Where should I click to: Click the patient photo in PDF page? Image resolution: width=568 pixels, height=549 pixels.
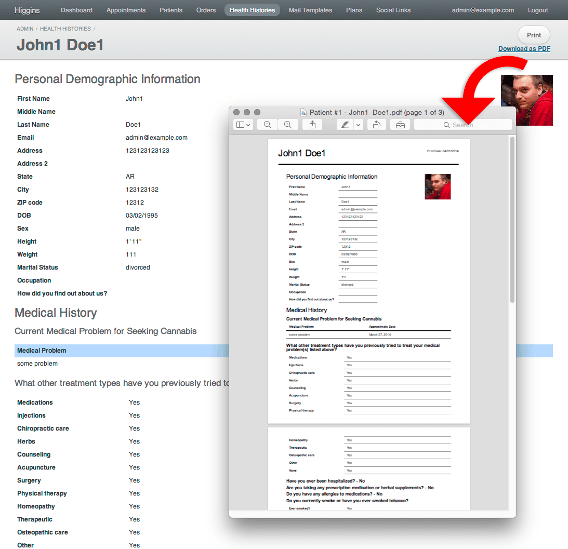[438, 187]
